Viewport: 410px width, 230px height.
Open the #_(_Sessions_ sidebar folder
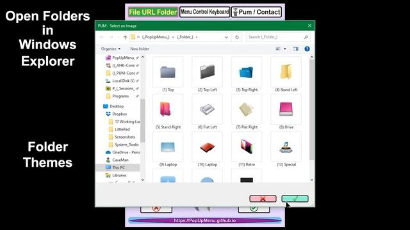click(122, 88)
